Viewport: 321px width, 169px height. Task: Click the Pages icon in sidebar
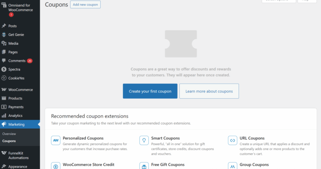[4, 52]
